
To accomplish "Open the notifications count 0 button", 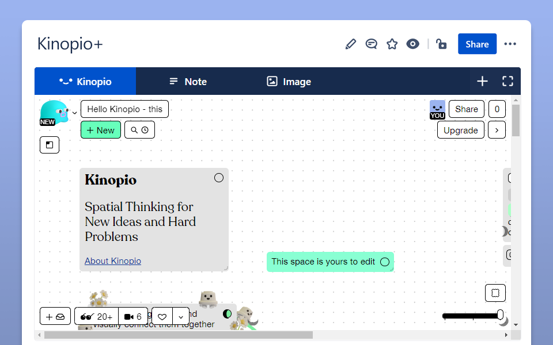I will pyautogui.click(x=497, y=109).
